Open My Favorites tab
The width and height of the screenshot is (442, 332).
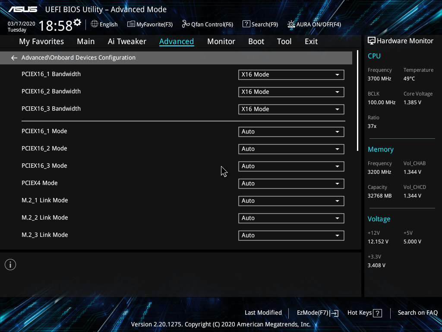(41, 41)
